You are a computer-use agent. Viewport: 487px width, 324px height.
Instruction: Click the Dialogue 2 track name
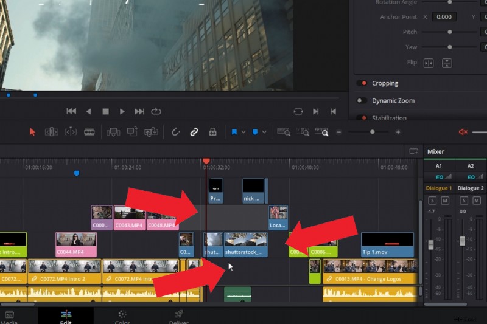470,188
